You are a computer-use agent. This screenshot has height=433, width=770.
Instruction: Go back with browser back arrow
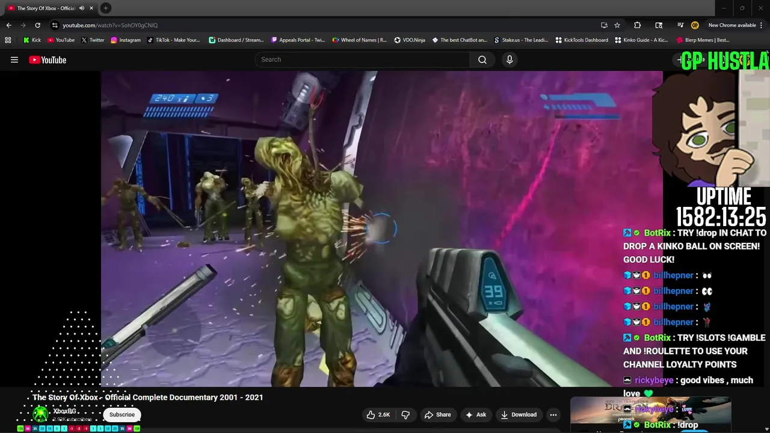point(8,25)
